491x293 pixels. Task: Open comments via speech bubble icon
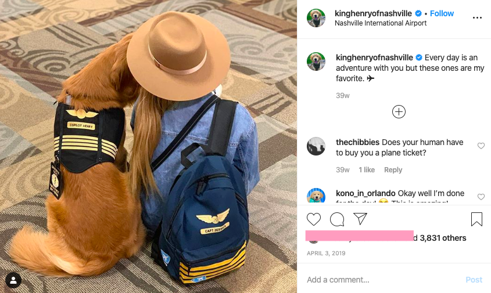pyautogui.click(x=337, y=219)
